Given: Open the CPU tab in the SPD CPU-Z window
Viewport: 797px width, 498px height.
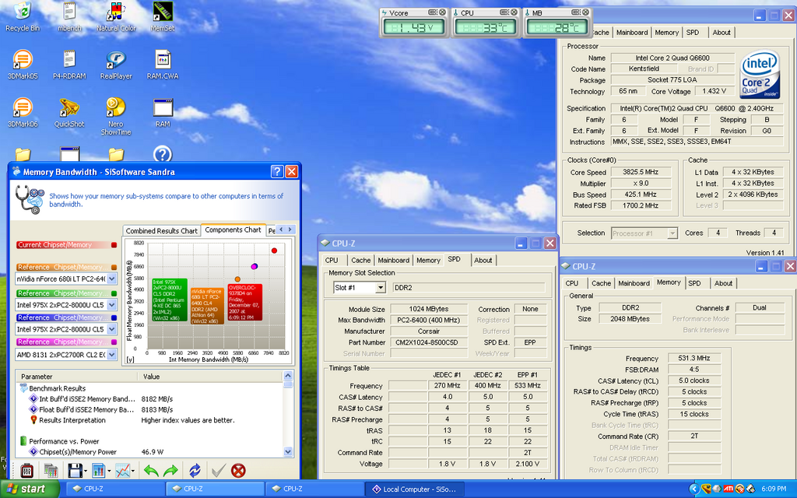Looking at the screenshot, I should point(332,260).
